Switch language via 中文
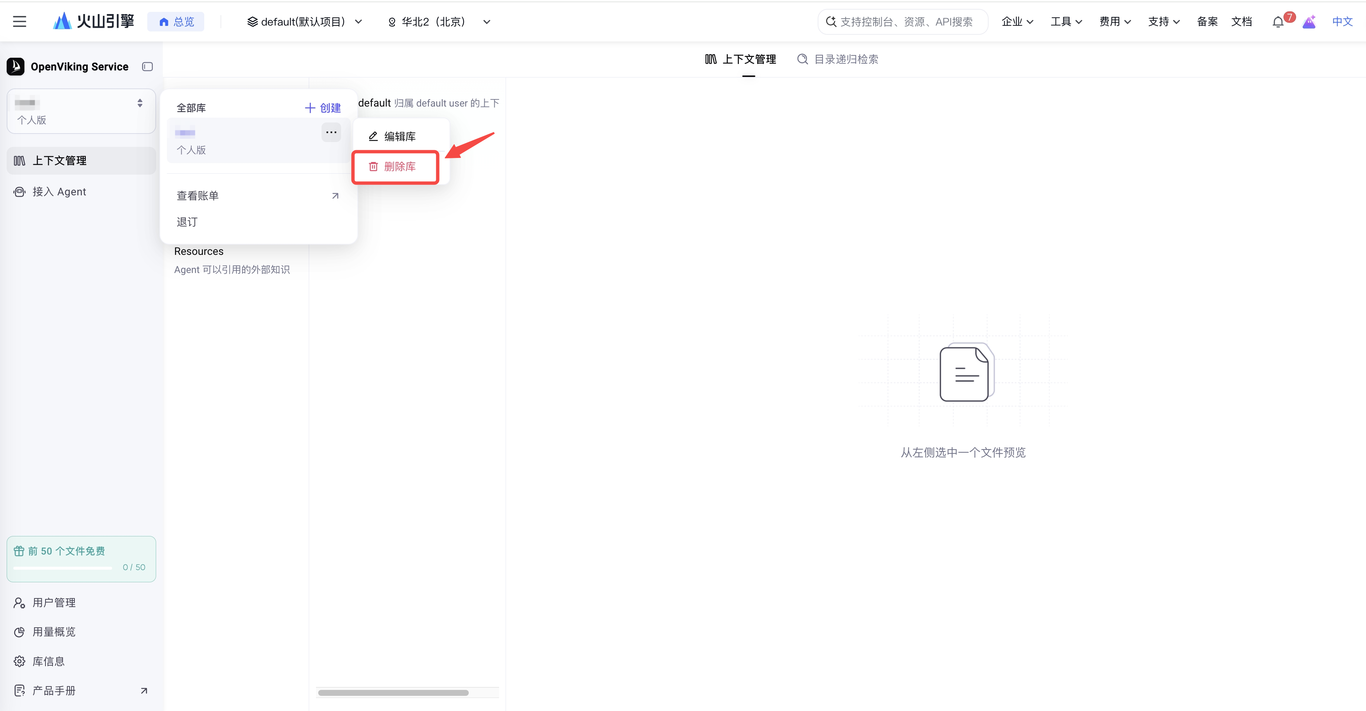This screenshot has height=711, width=1366. (x=1342, y=22)
